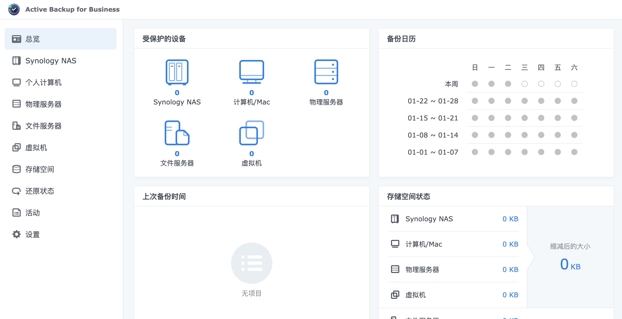Open the 总览 overview sidebar item
This screenshot has width=622, height=319.
(61, 39)
